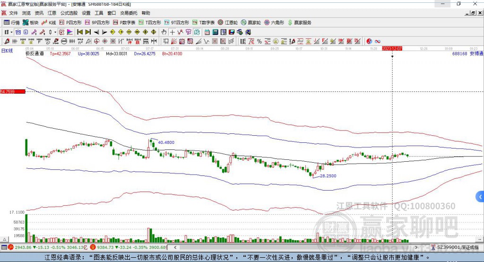Click the Bt=20.4100 indicator value
This screenshot has width=484, height=262.
pyautogui.click(x=172, y=53)
